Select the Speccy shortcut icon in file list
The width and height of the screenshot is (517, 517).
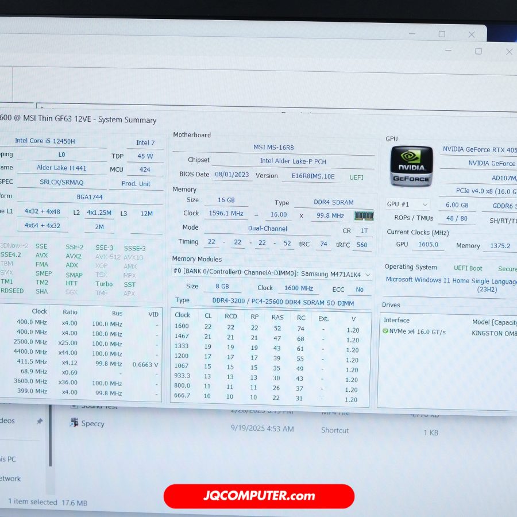tap(74, 422)
